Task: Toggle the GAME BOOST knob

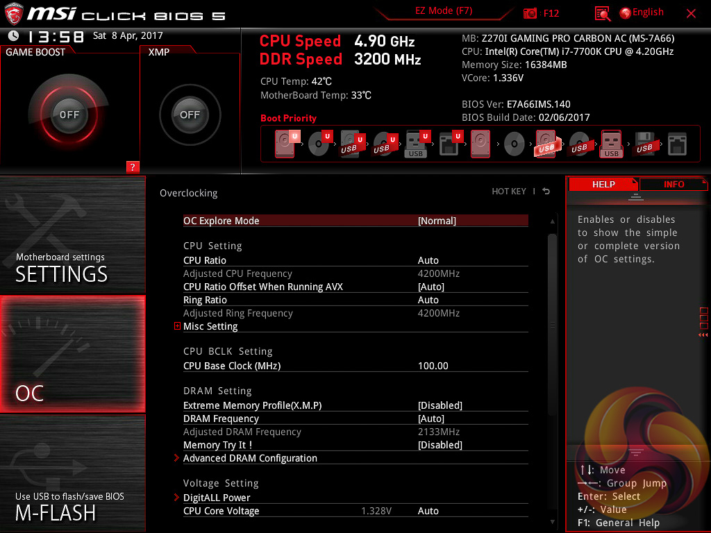Action: tap(69, 115)
